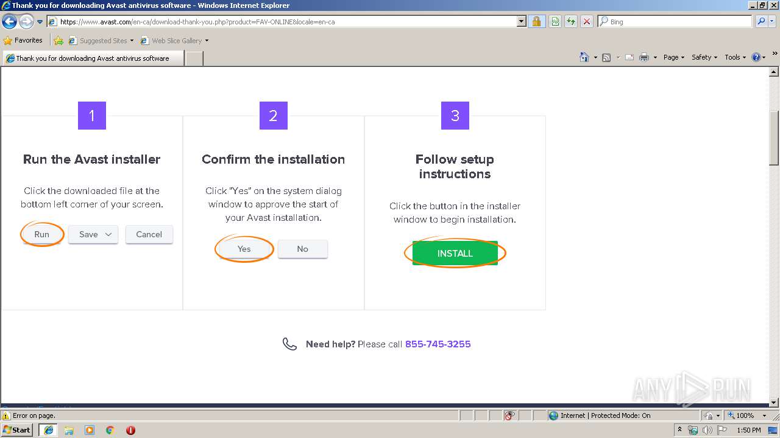The width and height of the screenshot is (780, 438).
Task: Select the Avast download thank-you tab
Action: coord(93,58)
